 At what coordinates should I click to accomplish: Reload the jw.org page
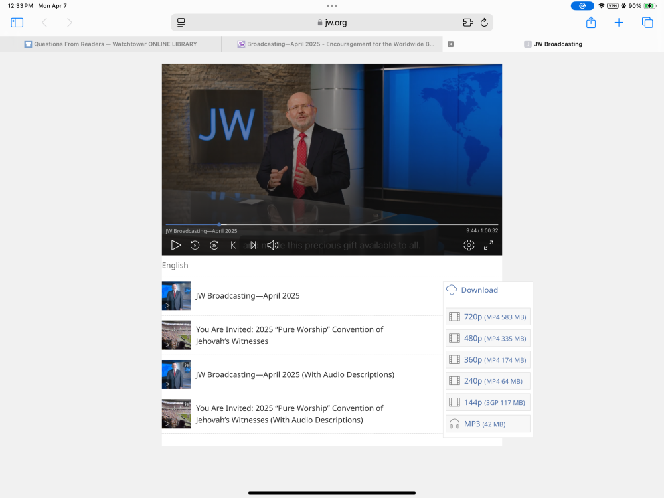[484, 23]
